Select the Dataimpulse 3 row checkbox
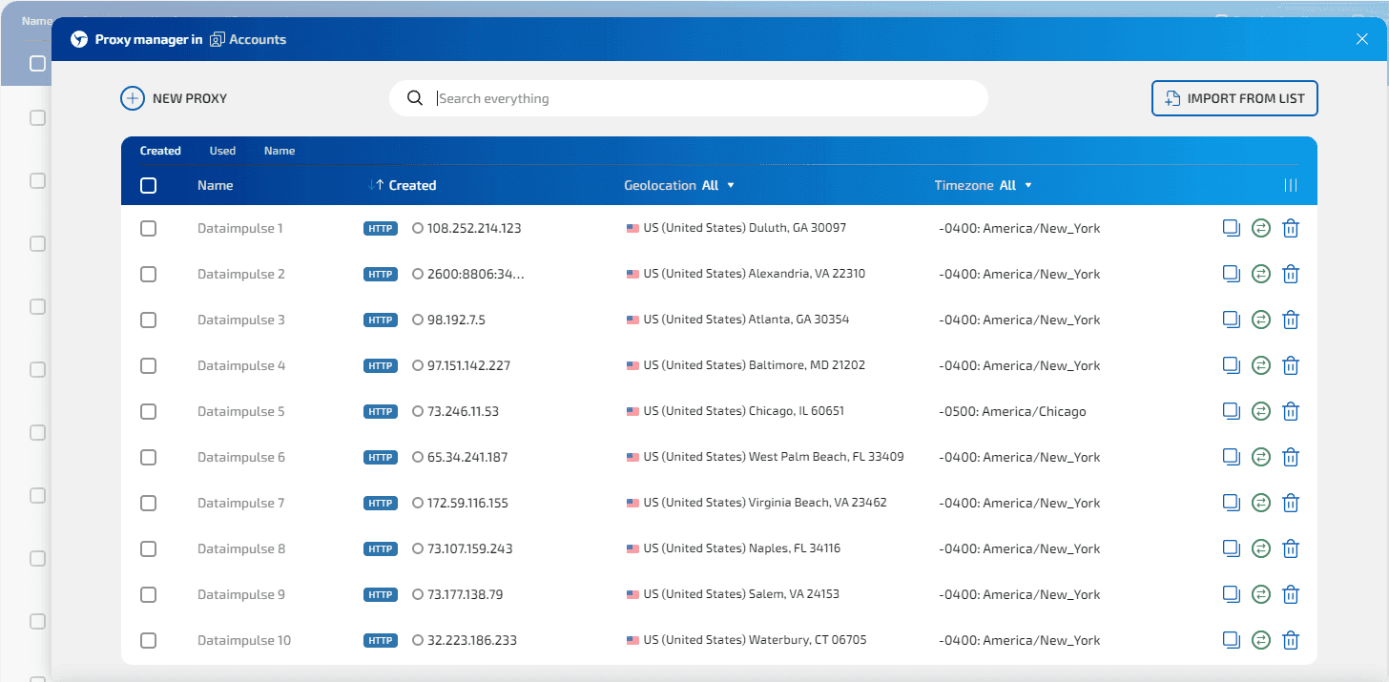 148,320
